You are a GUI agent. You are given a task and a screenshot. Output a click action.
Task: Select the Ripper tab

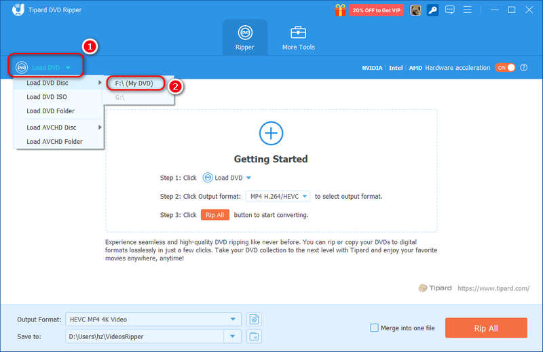pos(244,38)
